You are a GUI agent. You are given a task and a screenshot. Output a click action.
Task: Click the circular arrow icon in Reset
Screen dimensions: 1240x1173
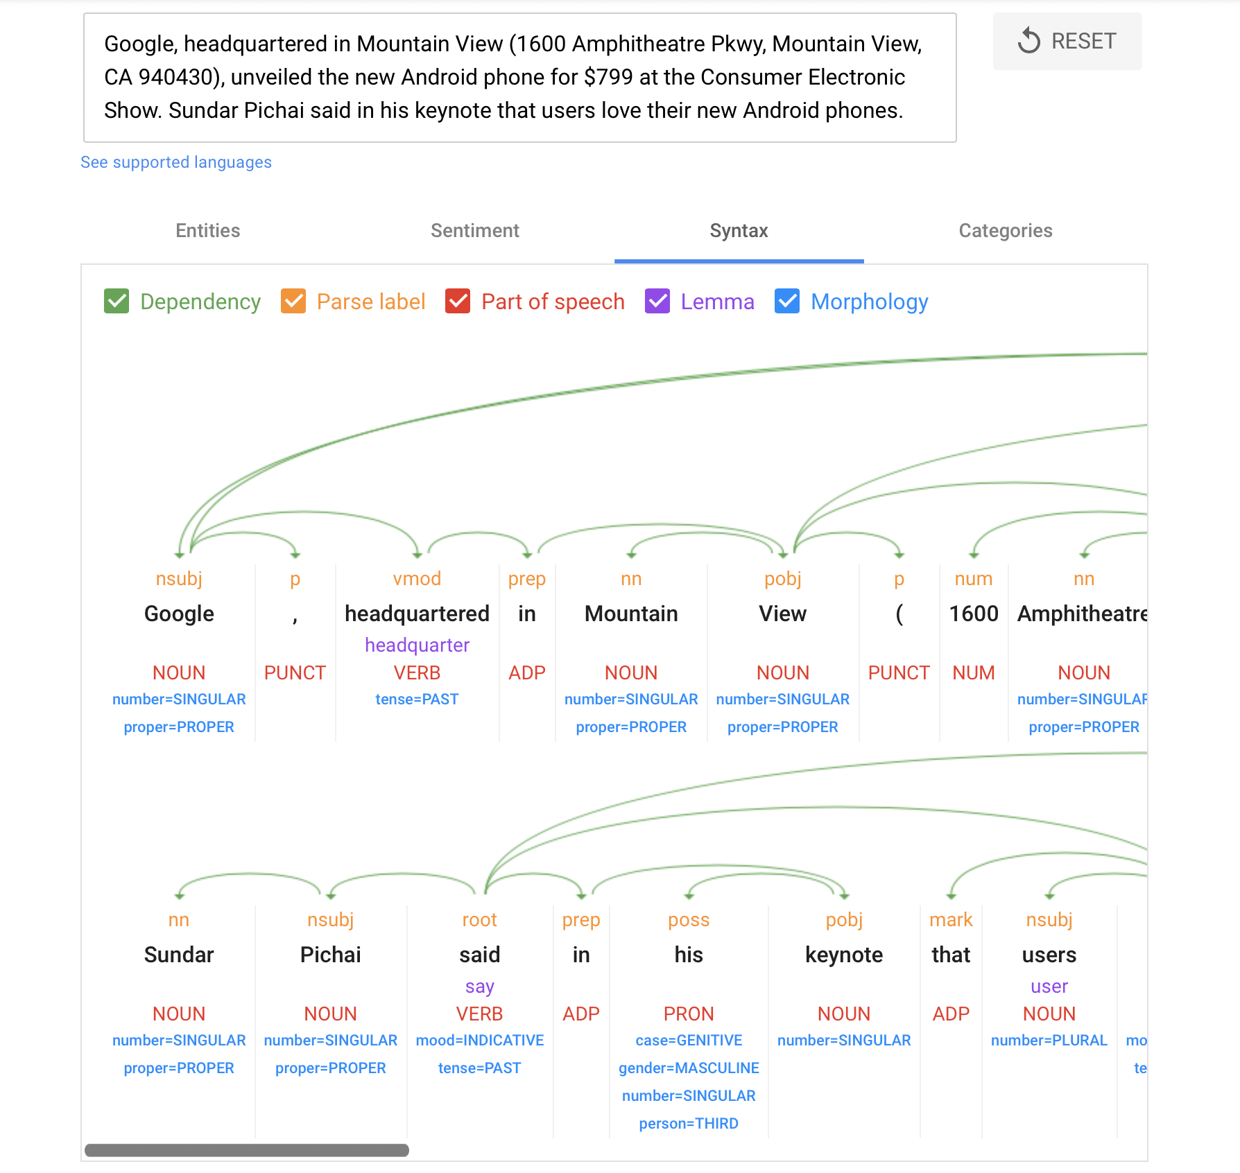[1029, 41]
